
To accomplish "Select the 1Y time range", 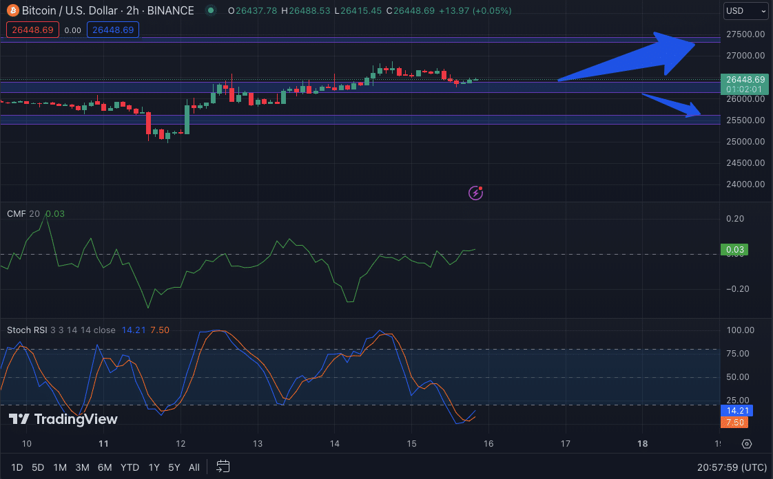I will click(154, 467).
